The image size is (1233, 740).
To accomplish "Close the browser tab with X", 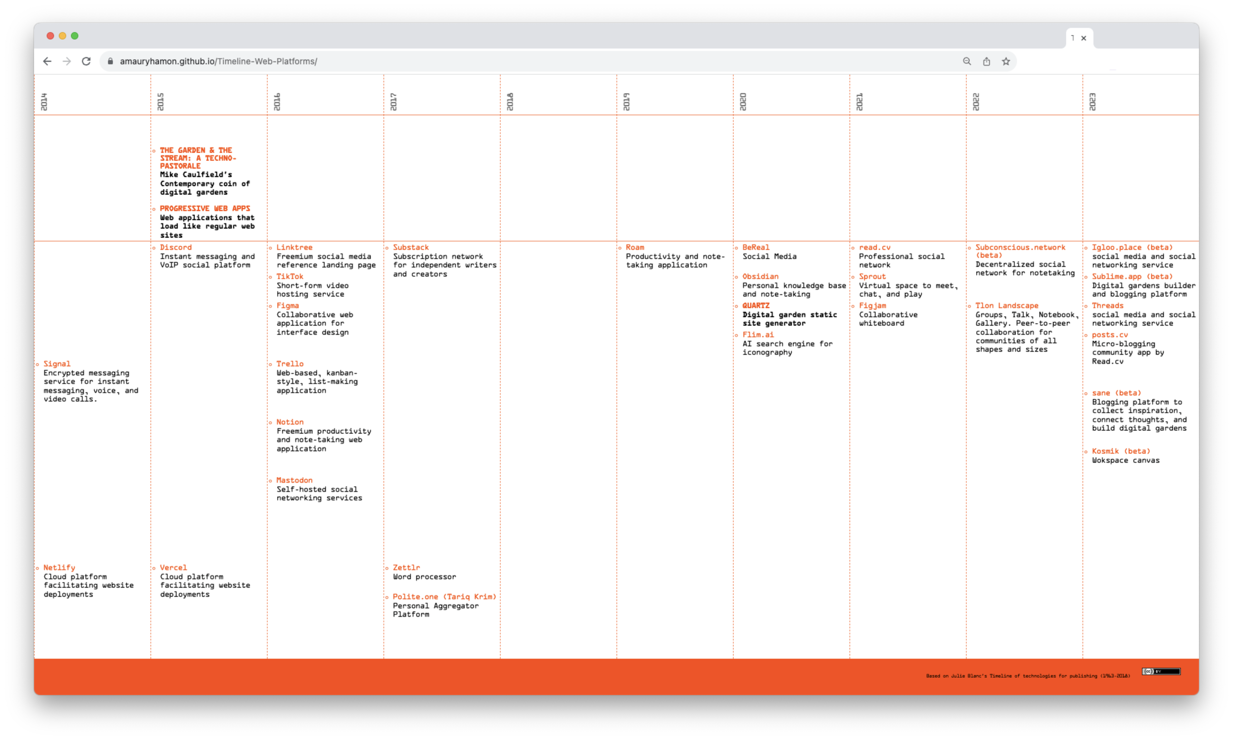I will coord(1083,38).
